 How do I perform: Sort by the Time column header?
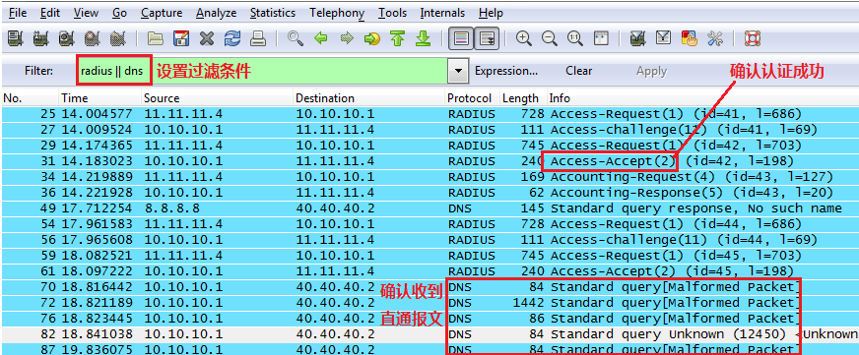click(x=99, y=98)
